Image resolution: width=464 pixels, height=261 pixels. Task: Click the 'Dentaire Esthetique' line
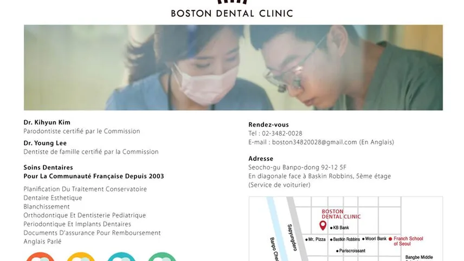point(53,198)
